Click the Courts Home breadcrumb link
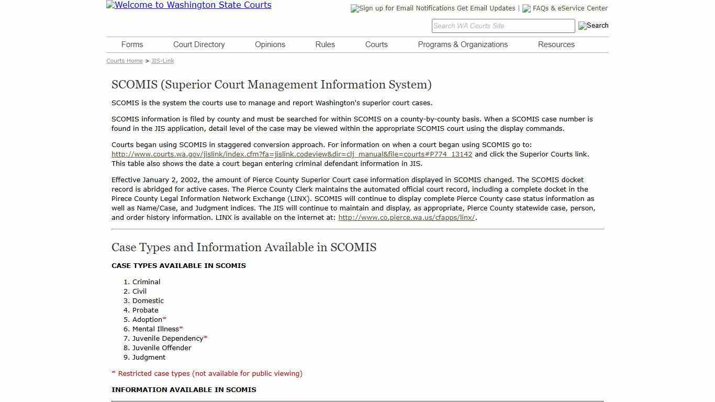Screen dimensions: 715x402 coord(124,61)
